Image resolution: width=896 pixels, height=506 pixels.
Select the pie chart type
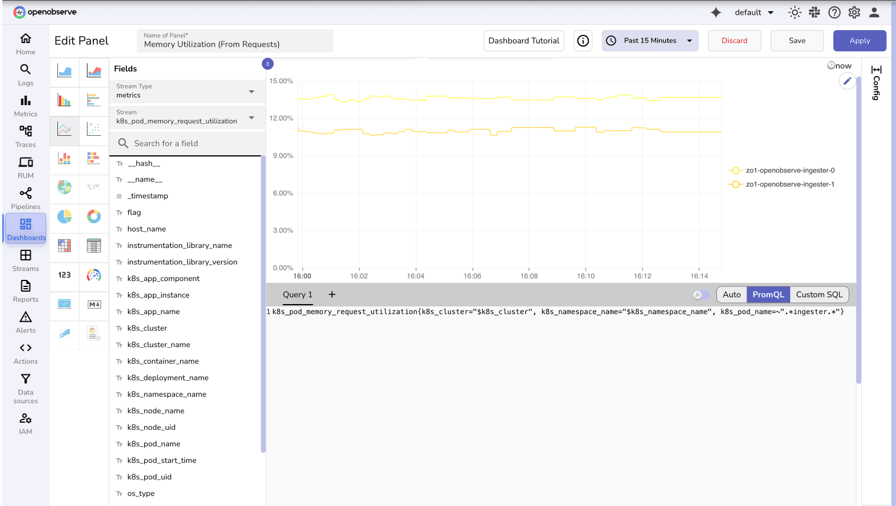64,217
